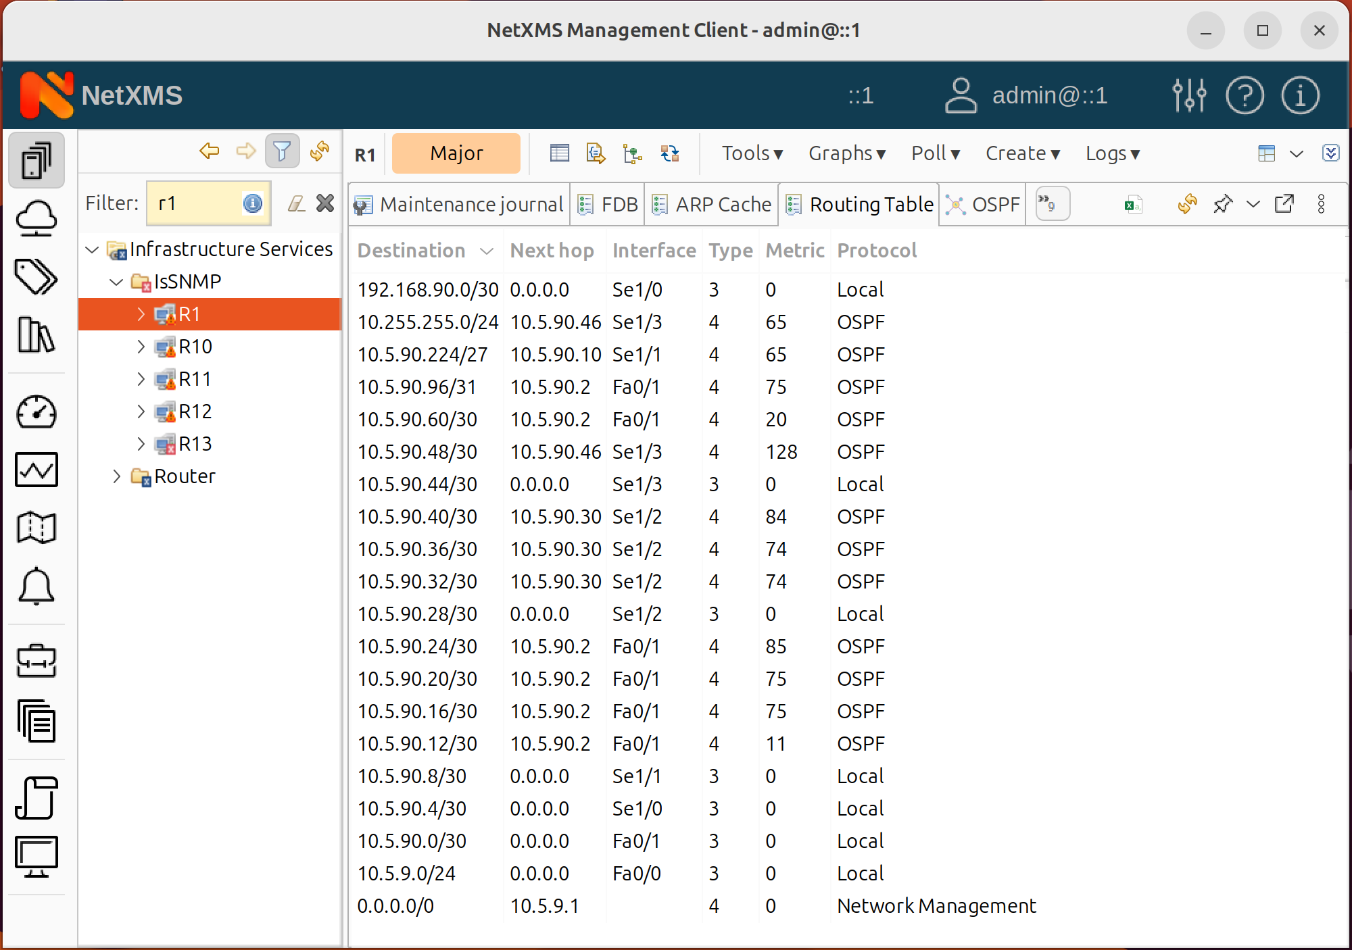The height and width of the screenshot is (950, 1352).
Task: Open the pin options chevron
Action: (x=1253, y=203)
